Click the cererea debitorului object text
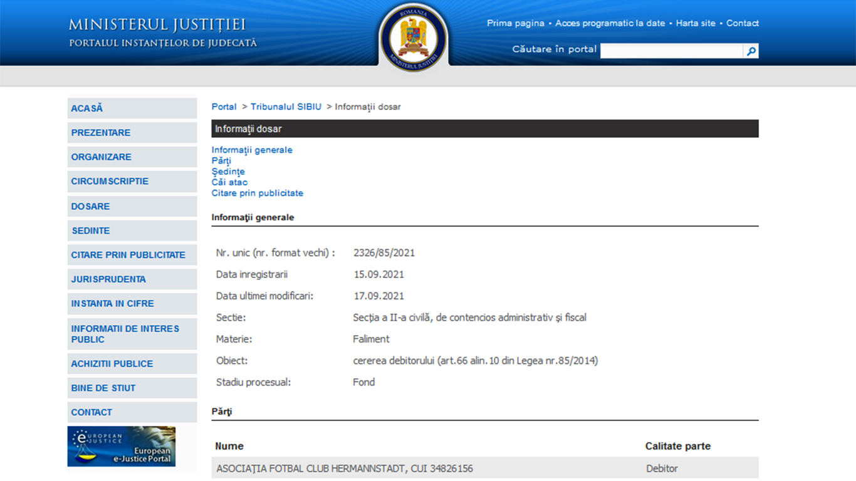The width and height of the screenshot is (856, 481). (476, 361)
